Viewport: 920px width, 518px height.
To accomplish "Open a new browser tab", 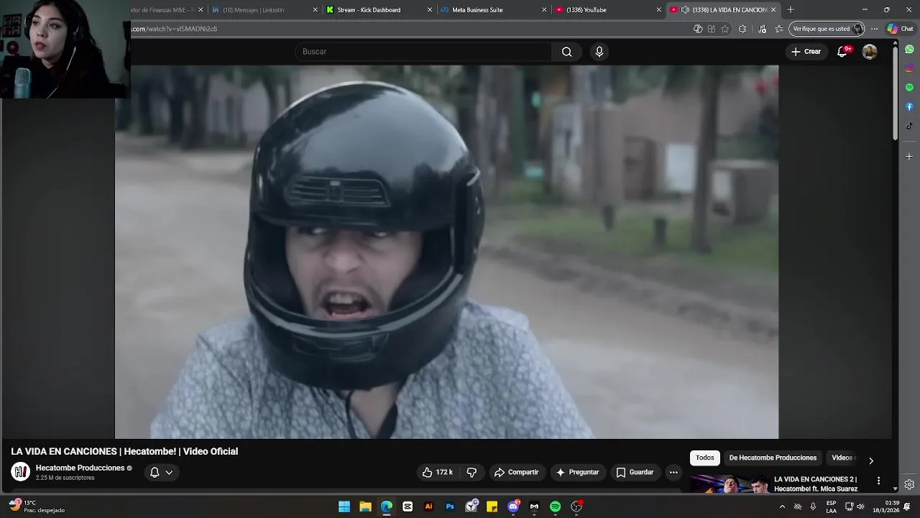I will [x=791, y=10].
